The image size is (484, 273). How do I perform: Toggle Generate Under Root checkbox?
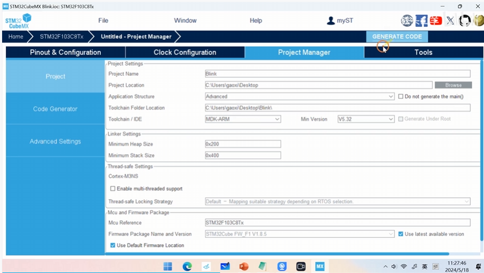pyautogui.click(x=401, y=119)
